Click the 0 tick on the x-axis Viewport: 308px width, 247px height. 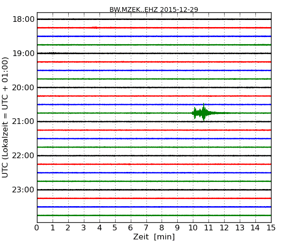click(x=37, y=228)
